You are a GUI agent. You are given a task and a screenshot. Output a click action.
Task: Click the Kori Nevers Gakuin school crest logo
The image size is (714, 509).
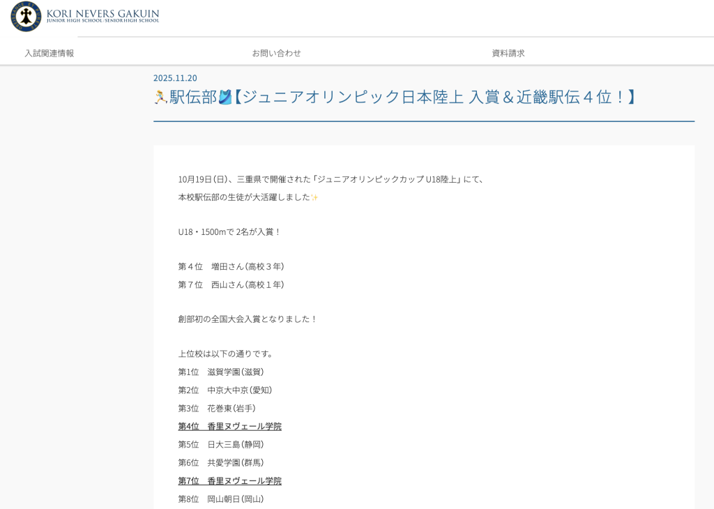26,16
